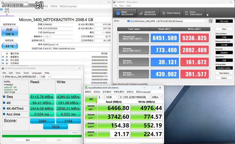Open the TxBENCH View menu

click(x=121, y=6)
